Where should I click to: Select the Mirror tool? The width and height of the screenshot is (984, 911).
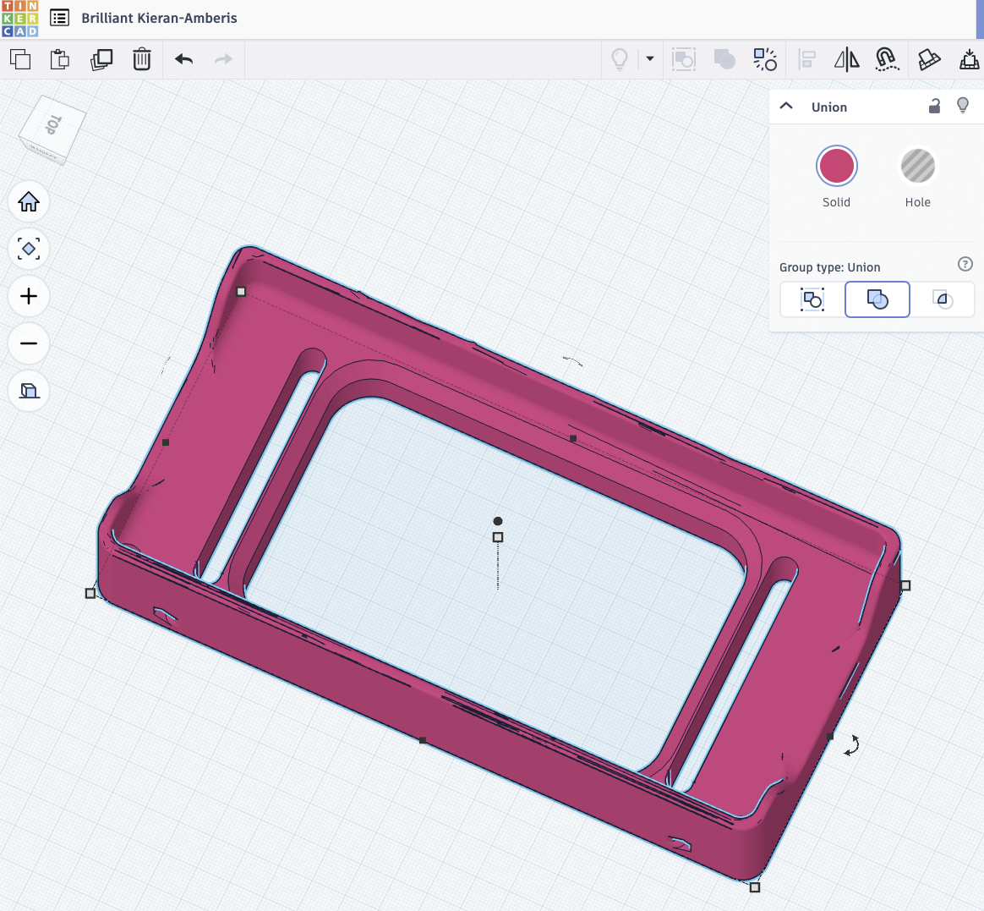[x=846, y=59]
